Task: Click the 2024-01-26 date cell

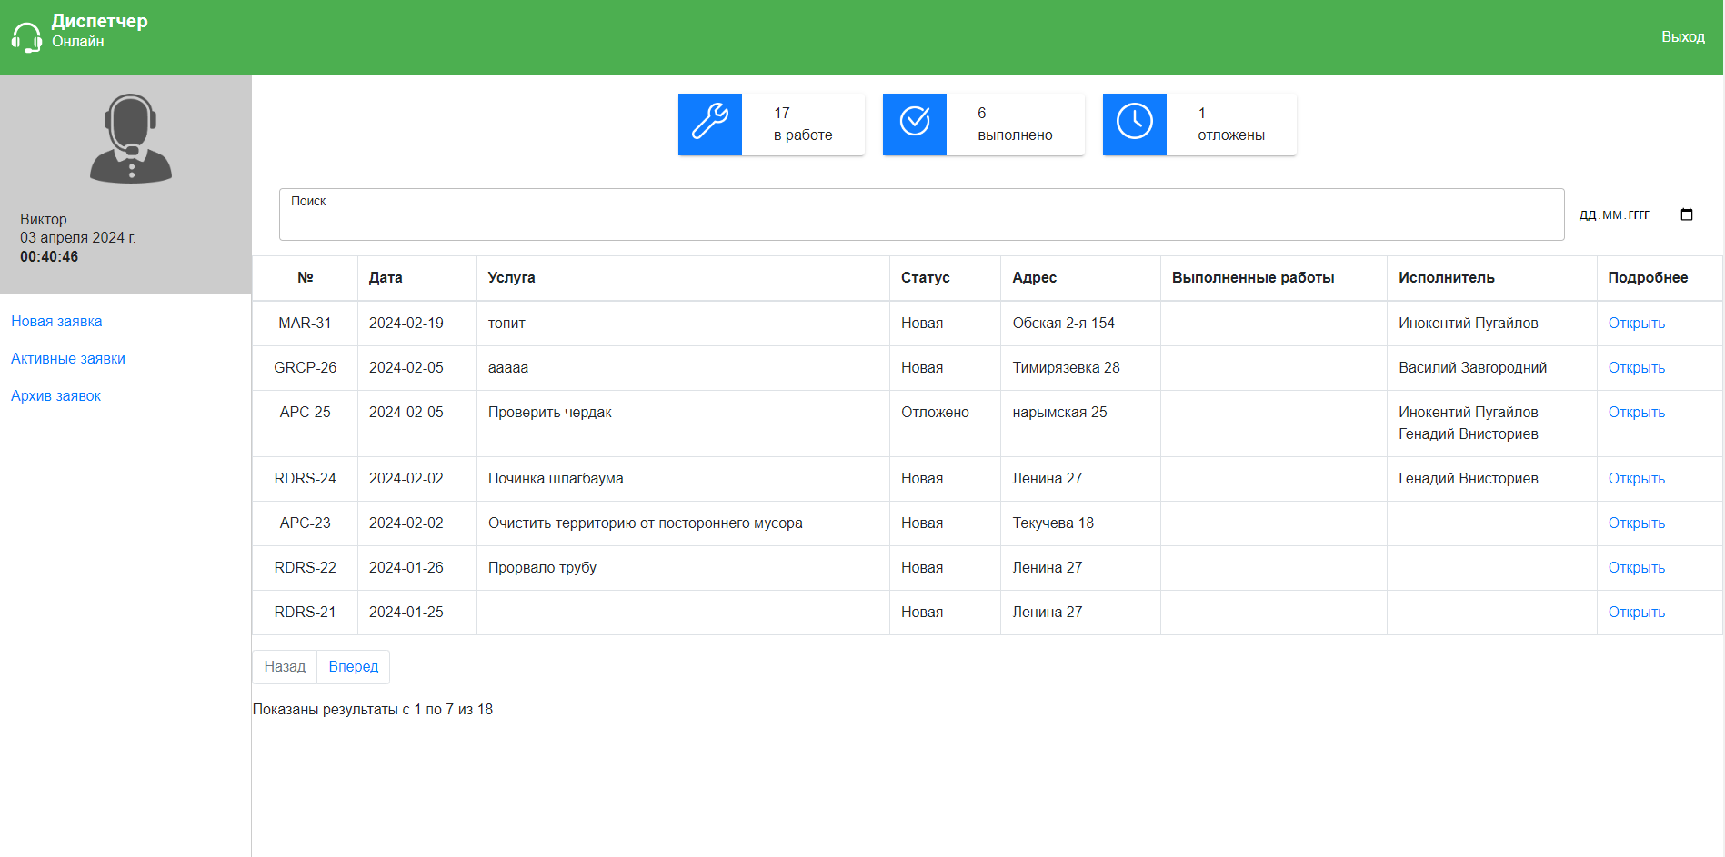Action: 417,567
